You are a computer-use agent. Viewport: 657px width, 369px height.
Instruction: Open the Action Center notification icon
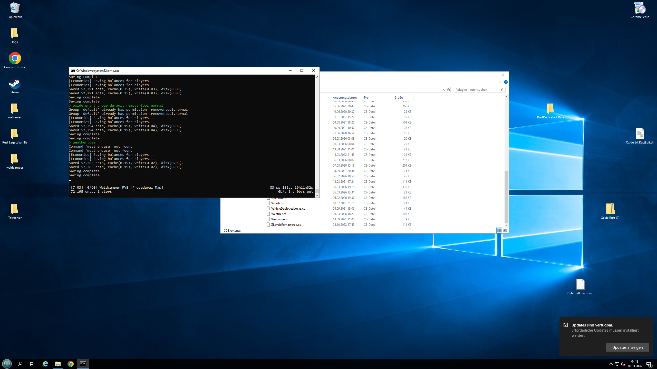coord(649,364)
